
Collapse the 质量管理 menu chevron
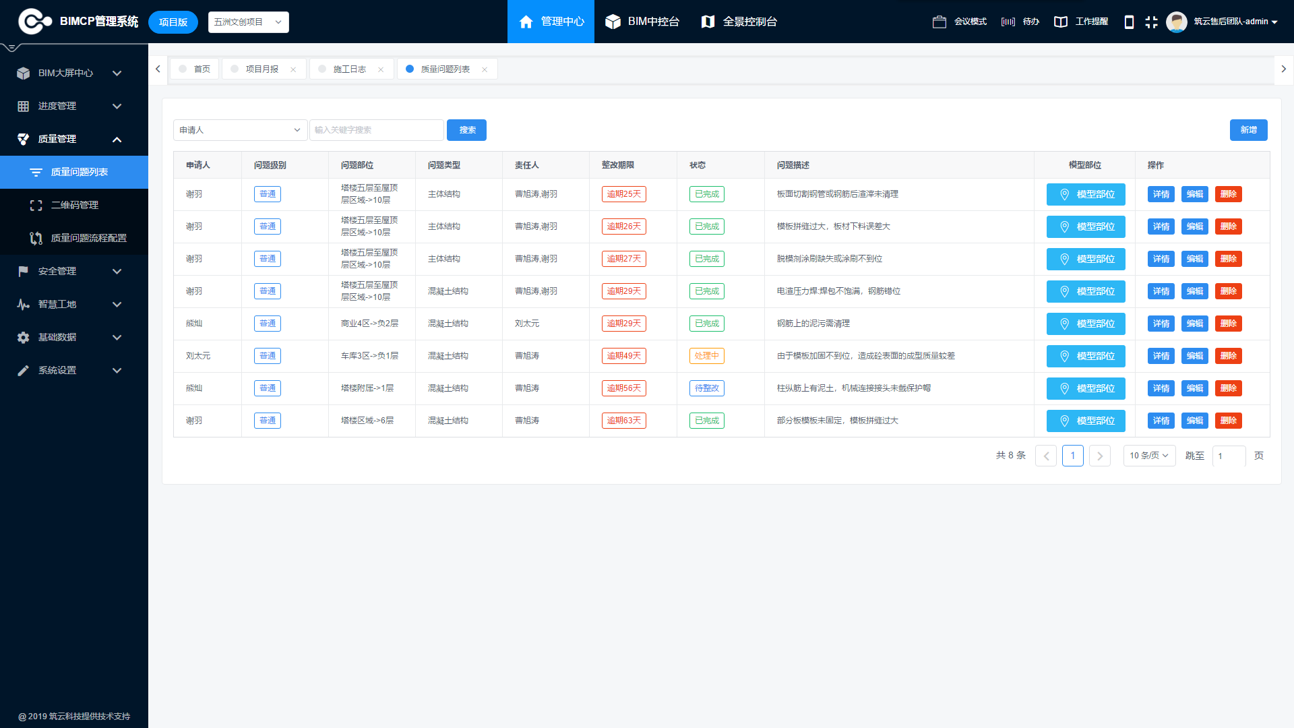(117, 139)
